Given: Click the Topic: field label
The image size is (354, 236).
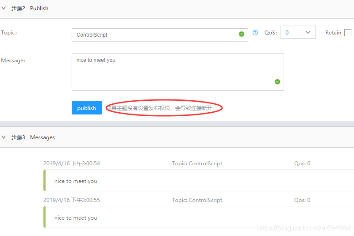Looking at the screenshot, I should point(9,33).
